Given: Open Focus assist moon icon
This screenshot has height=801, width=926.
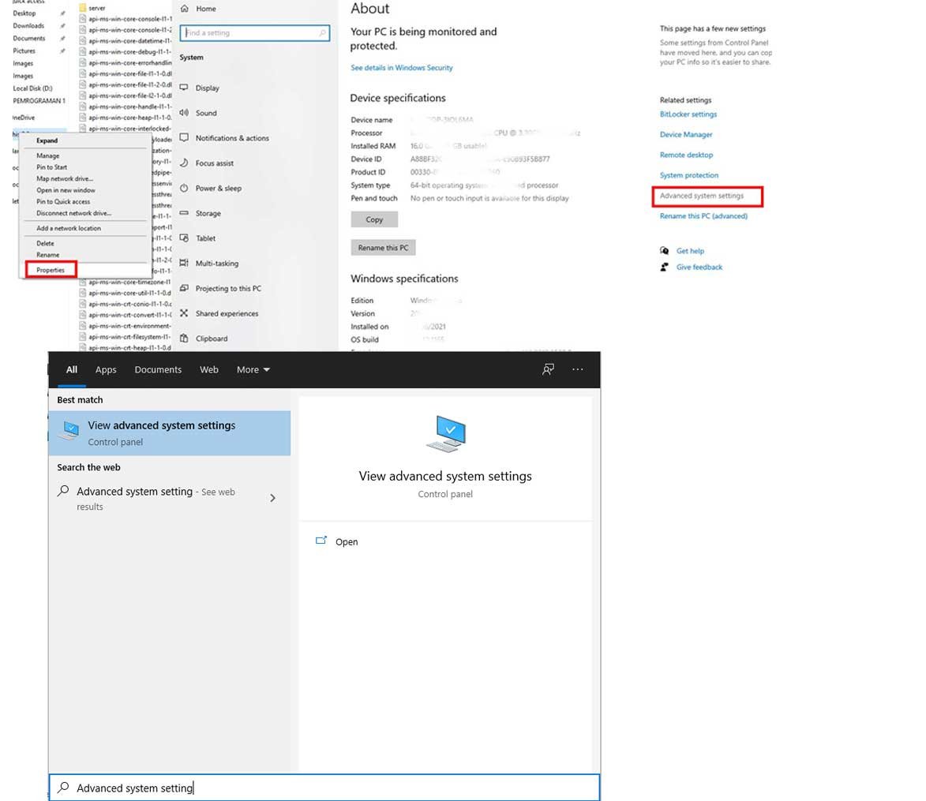Looking at the screenshot, I should (184, 163).
